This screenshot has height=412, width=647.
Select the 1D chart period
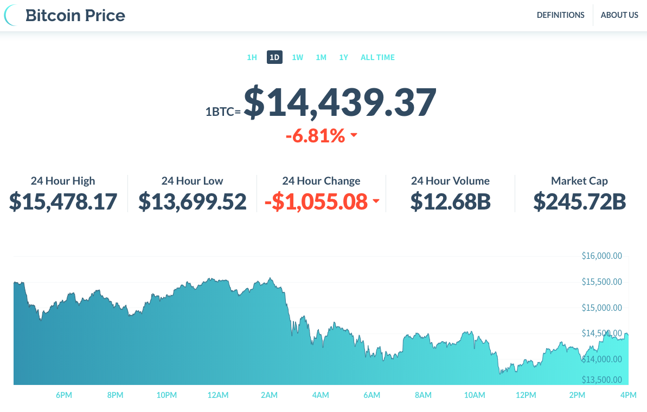click(274, 57)
